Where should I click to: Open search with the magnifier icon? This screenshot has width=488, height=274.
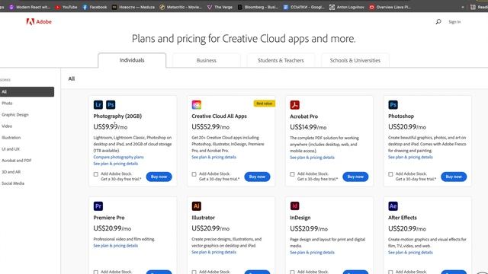[438, 22]
